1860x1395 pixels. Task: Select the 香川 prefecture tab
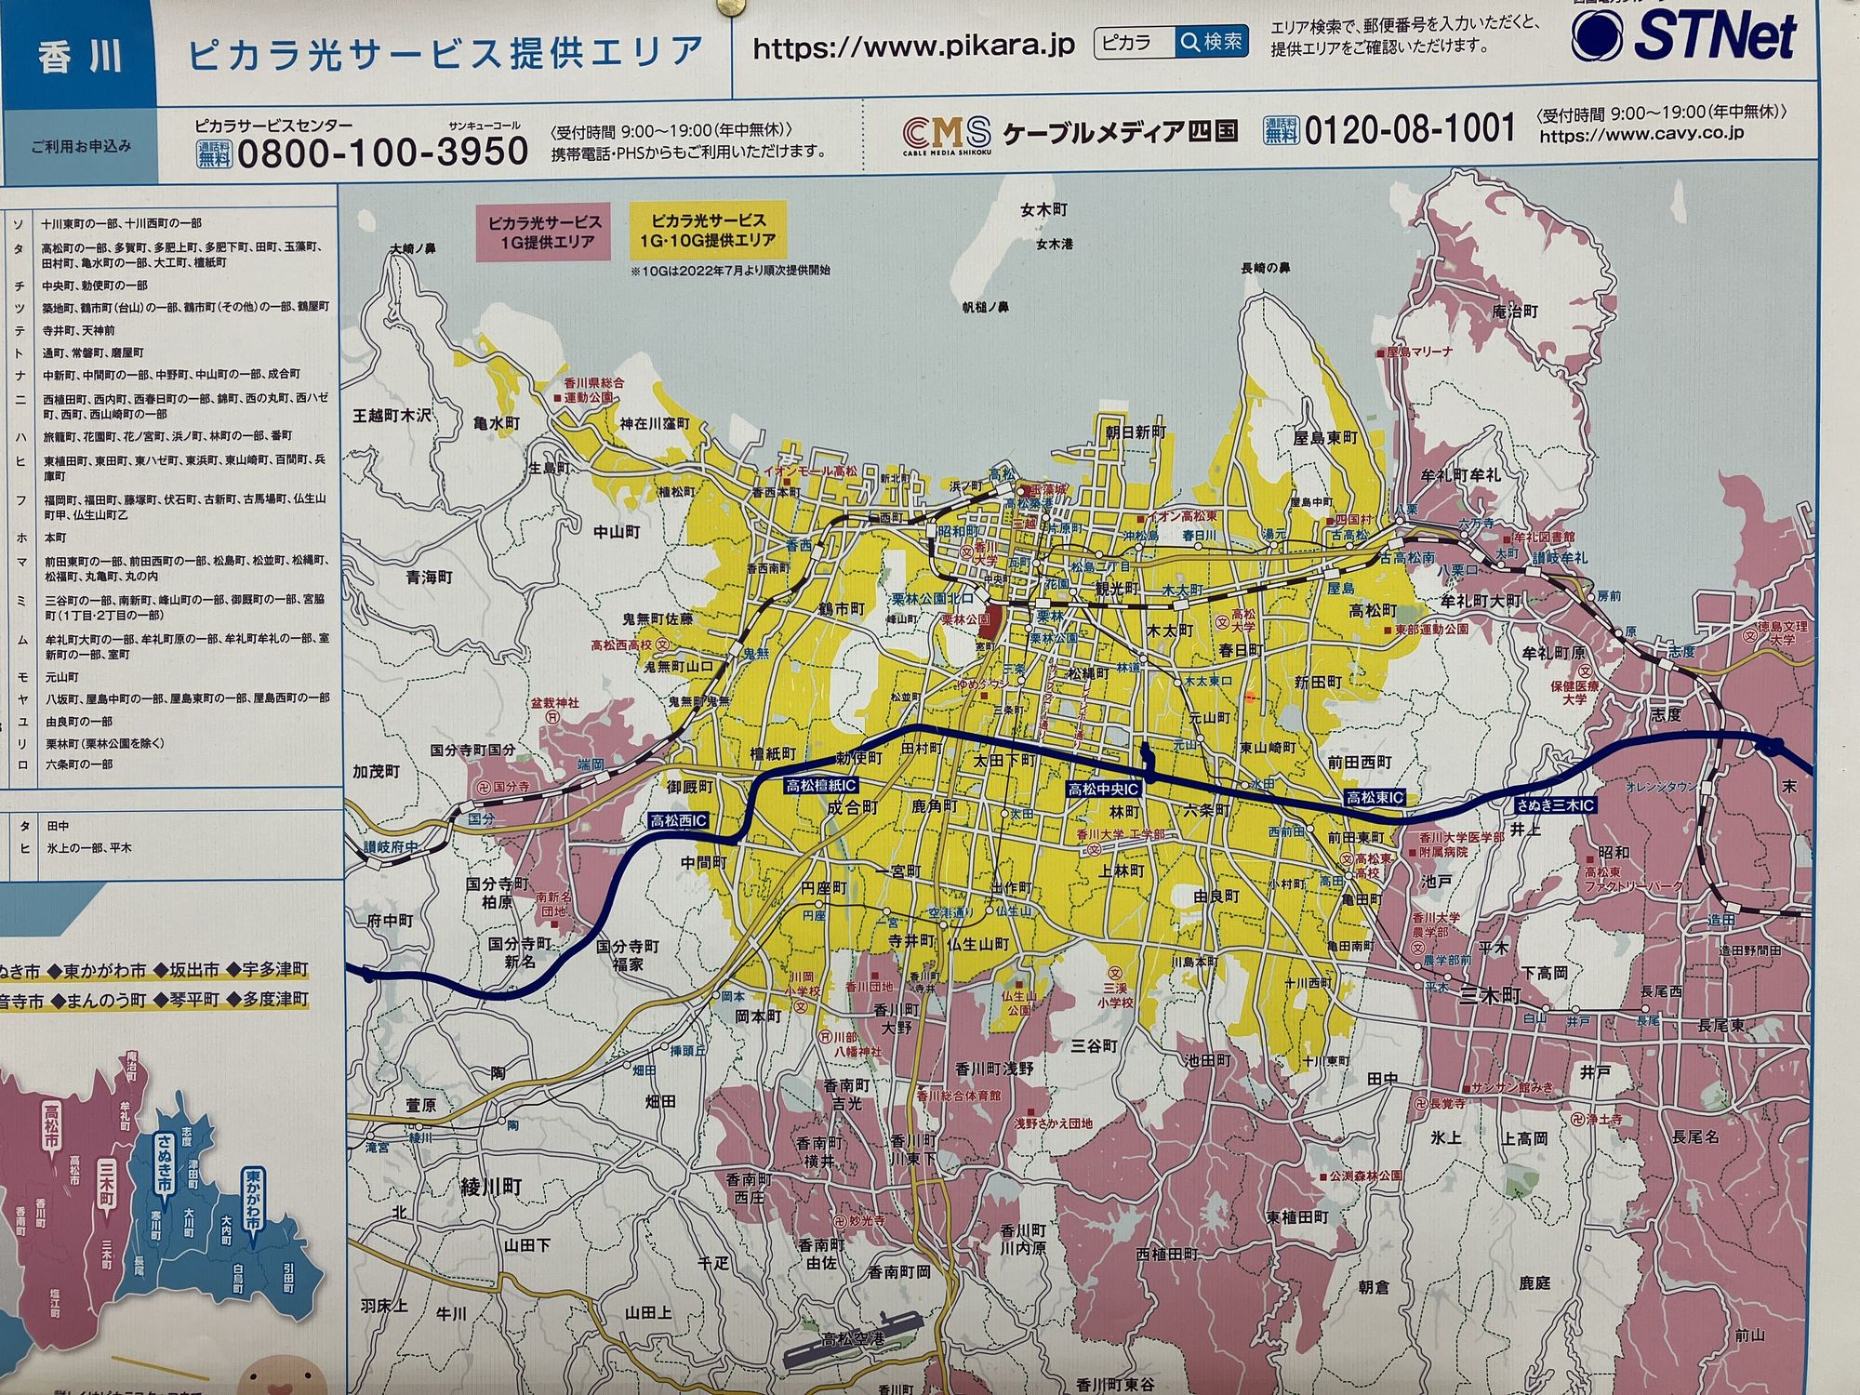tap(79, 58)
